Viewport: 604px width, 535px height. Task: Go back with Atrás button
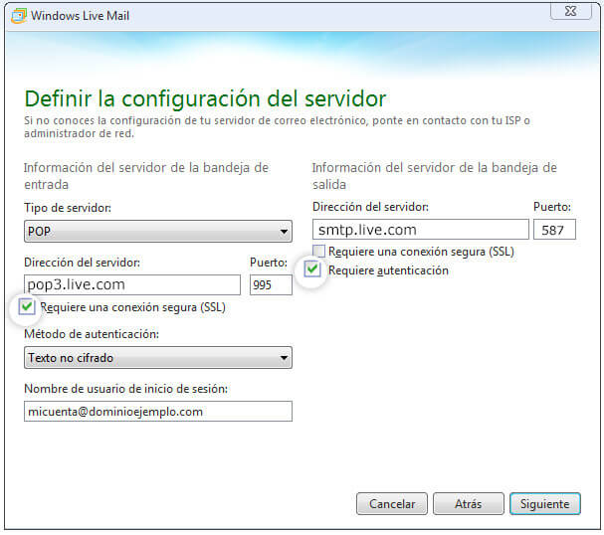click(x=469, y=504)
